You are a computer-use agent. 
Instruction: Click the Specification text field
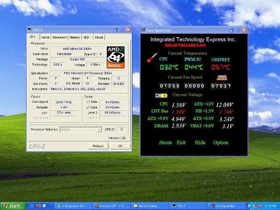point(88,73)
